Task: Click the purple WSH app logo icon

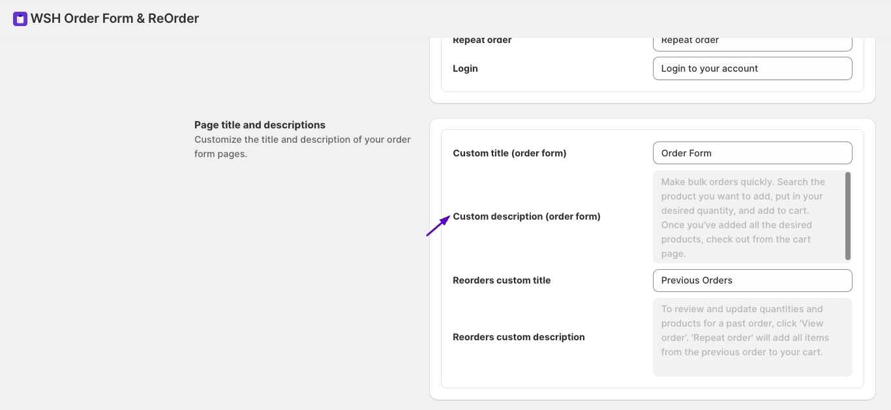Action: pyautogui.click(x=20, y=19)
